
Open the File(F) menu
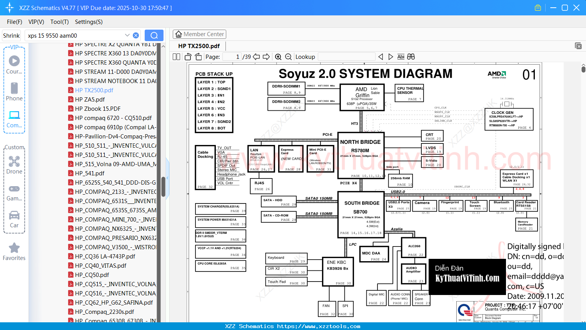tap(15, 22)
